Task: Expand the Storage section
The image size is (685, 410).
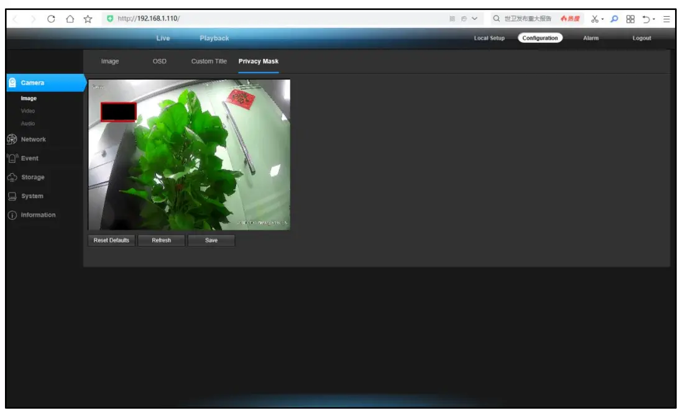Action: click(x=33, y=177)
